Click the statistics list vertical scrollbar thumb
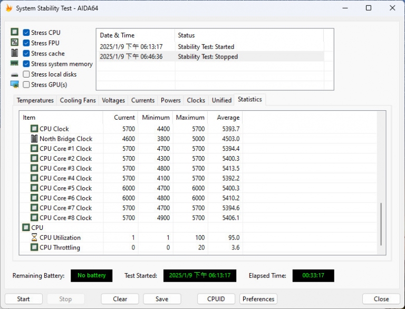The image size is (405, 309). (381, 224)
